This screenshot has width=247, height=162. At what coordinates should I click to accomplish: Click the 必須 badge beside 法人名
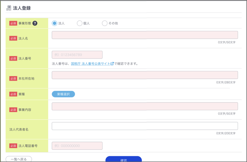pyautogui.click(x=13, y=38)
